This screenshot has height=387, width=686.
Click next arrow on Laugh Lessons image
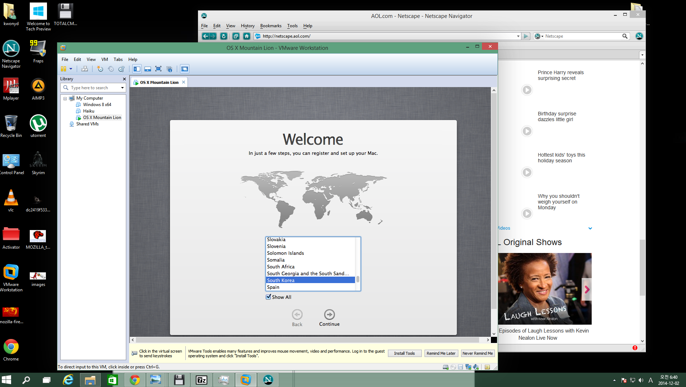(x=587, y=290)
